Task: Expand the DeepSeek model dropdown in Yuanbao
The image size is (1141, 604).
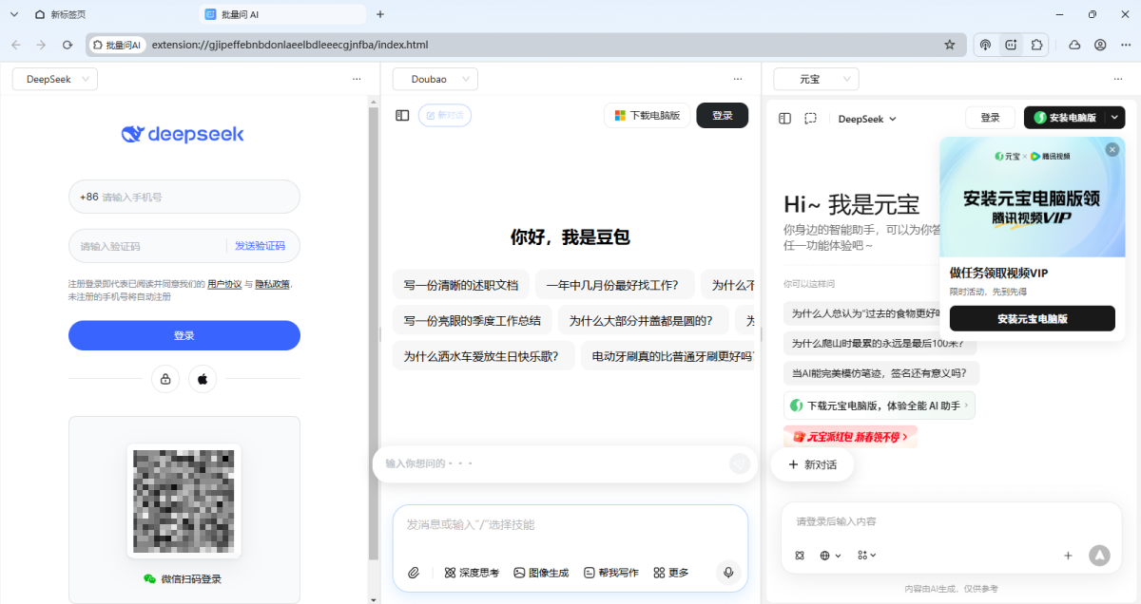Action: click(866, 119)
